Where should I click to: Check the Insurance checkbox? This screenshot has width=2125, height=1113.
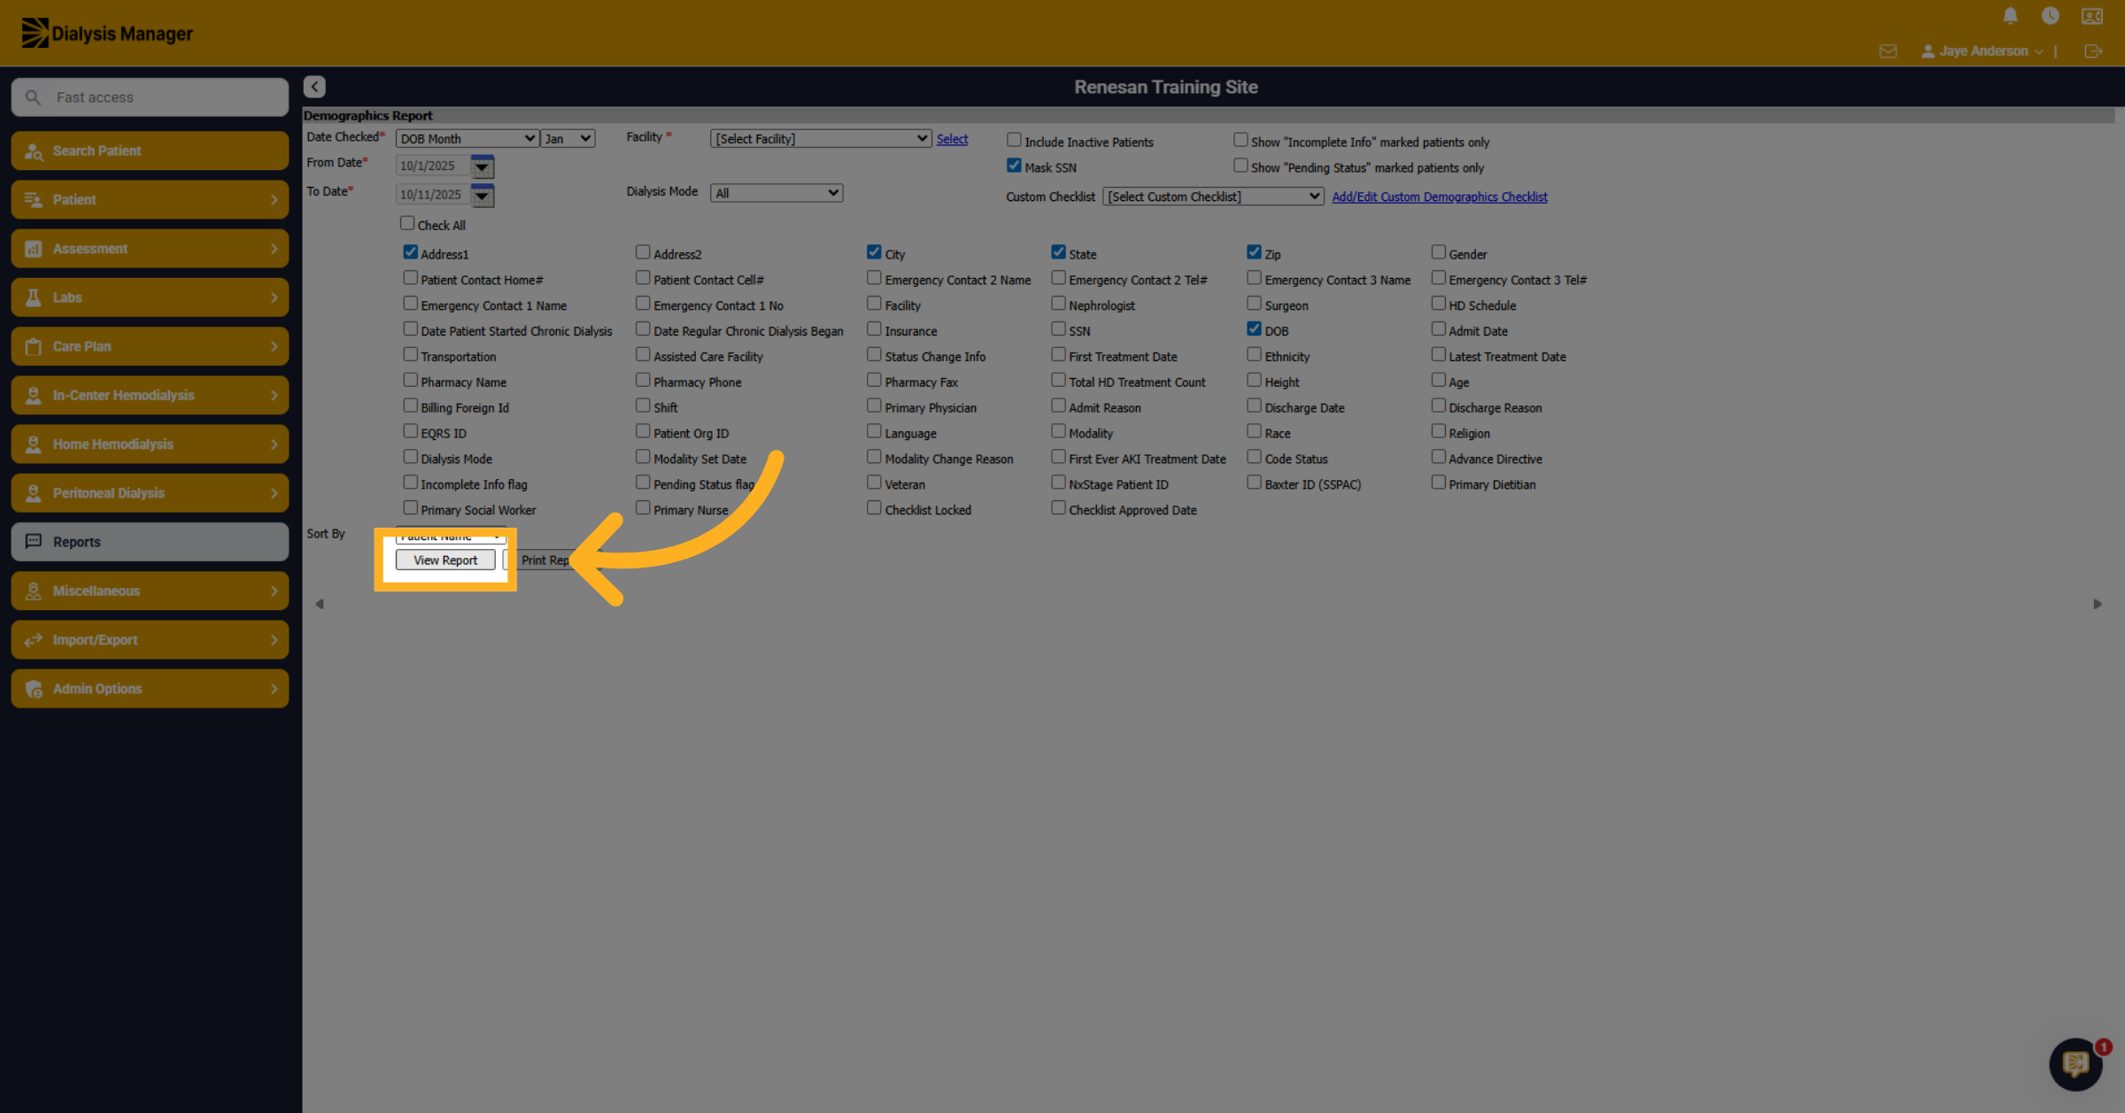point(874,328)
